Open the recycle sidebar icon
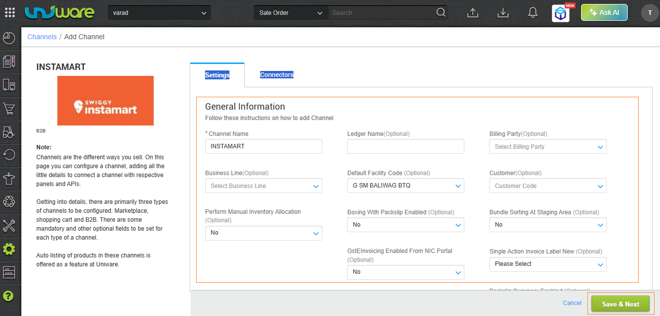Image resolution: width=660 pixels, height=316 pixels. click(9, 202)
